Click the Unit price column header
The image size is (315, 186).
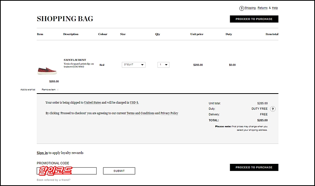[x=197, y=34]
